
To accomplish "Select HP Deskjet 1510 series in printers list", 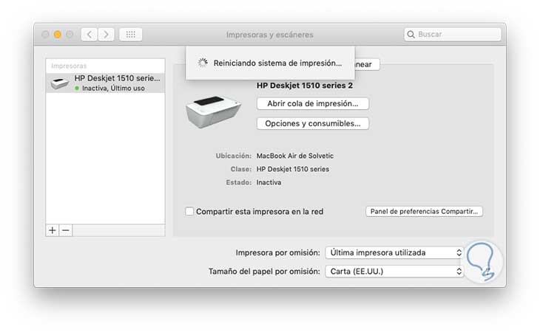I will (x=105, y=83).
